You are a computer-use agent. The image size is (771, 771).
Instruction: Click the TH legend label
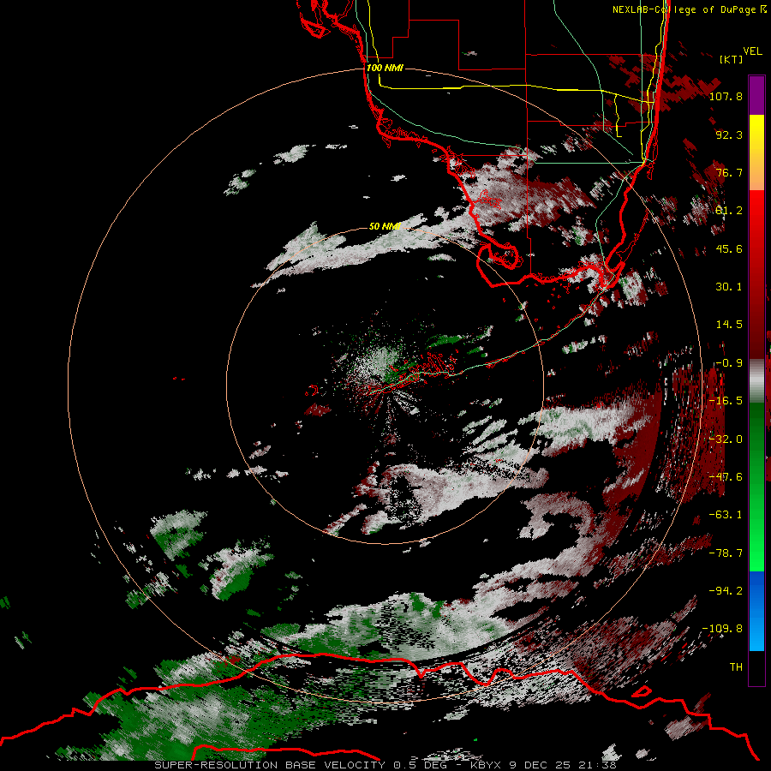coord(736,666)
